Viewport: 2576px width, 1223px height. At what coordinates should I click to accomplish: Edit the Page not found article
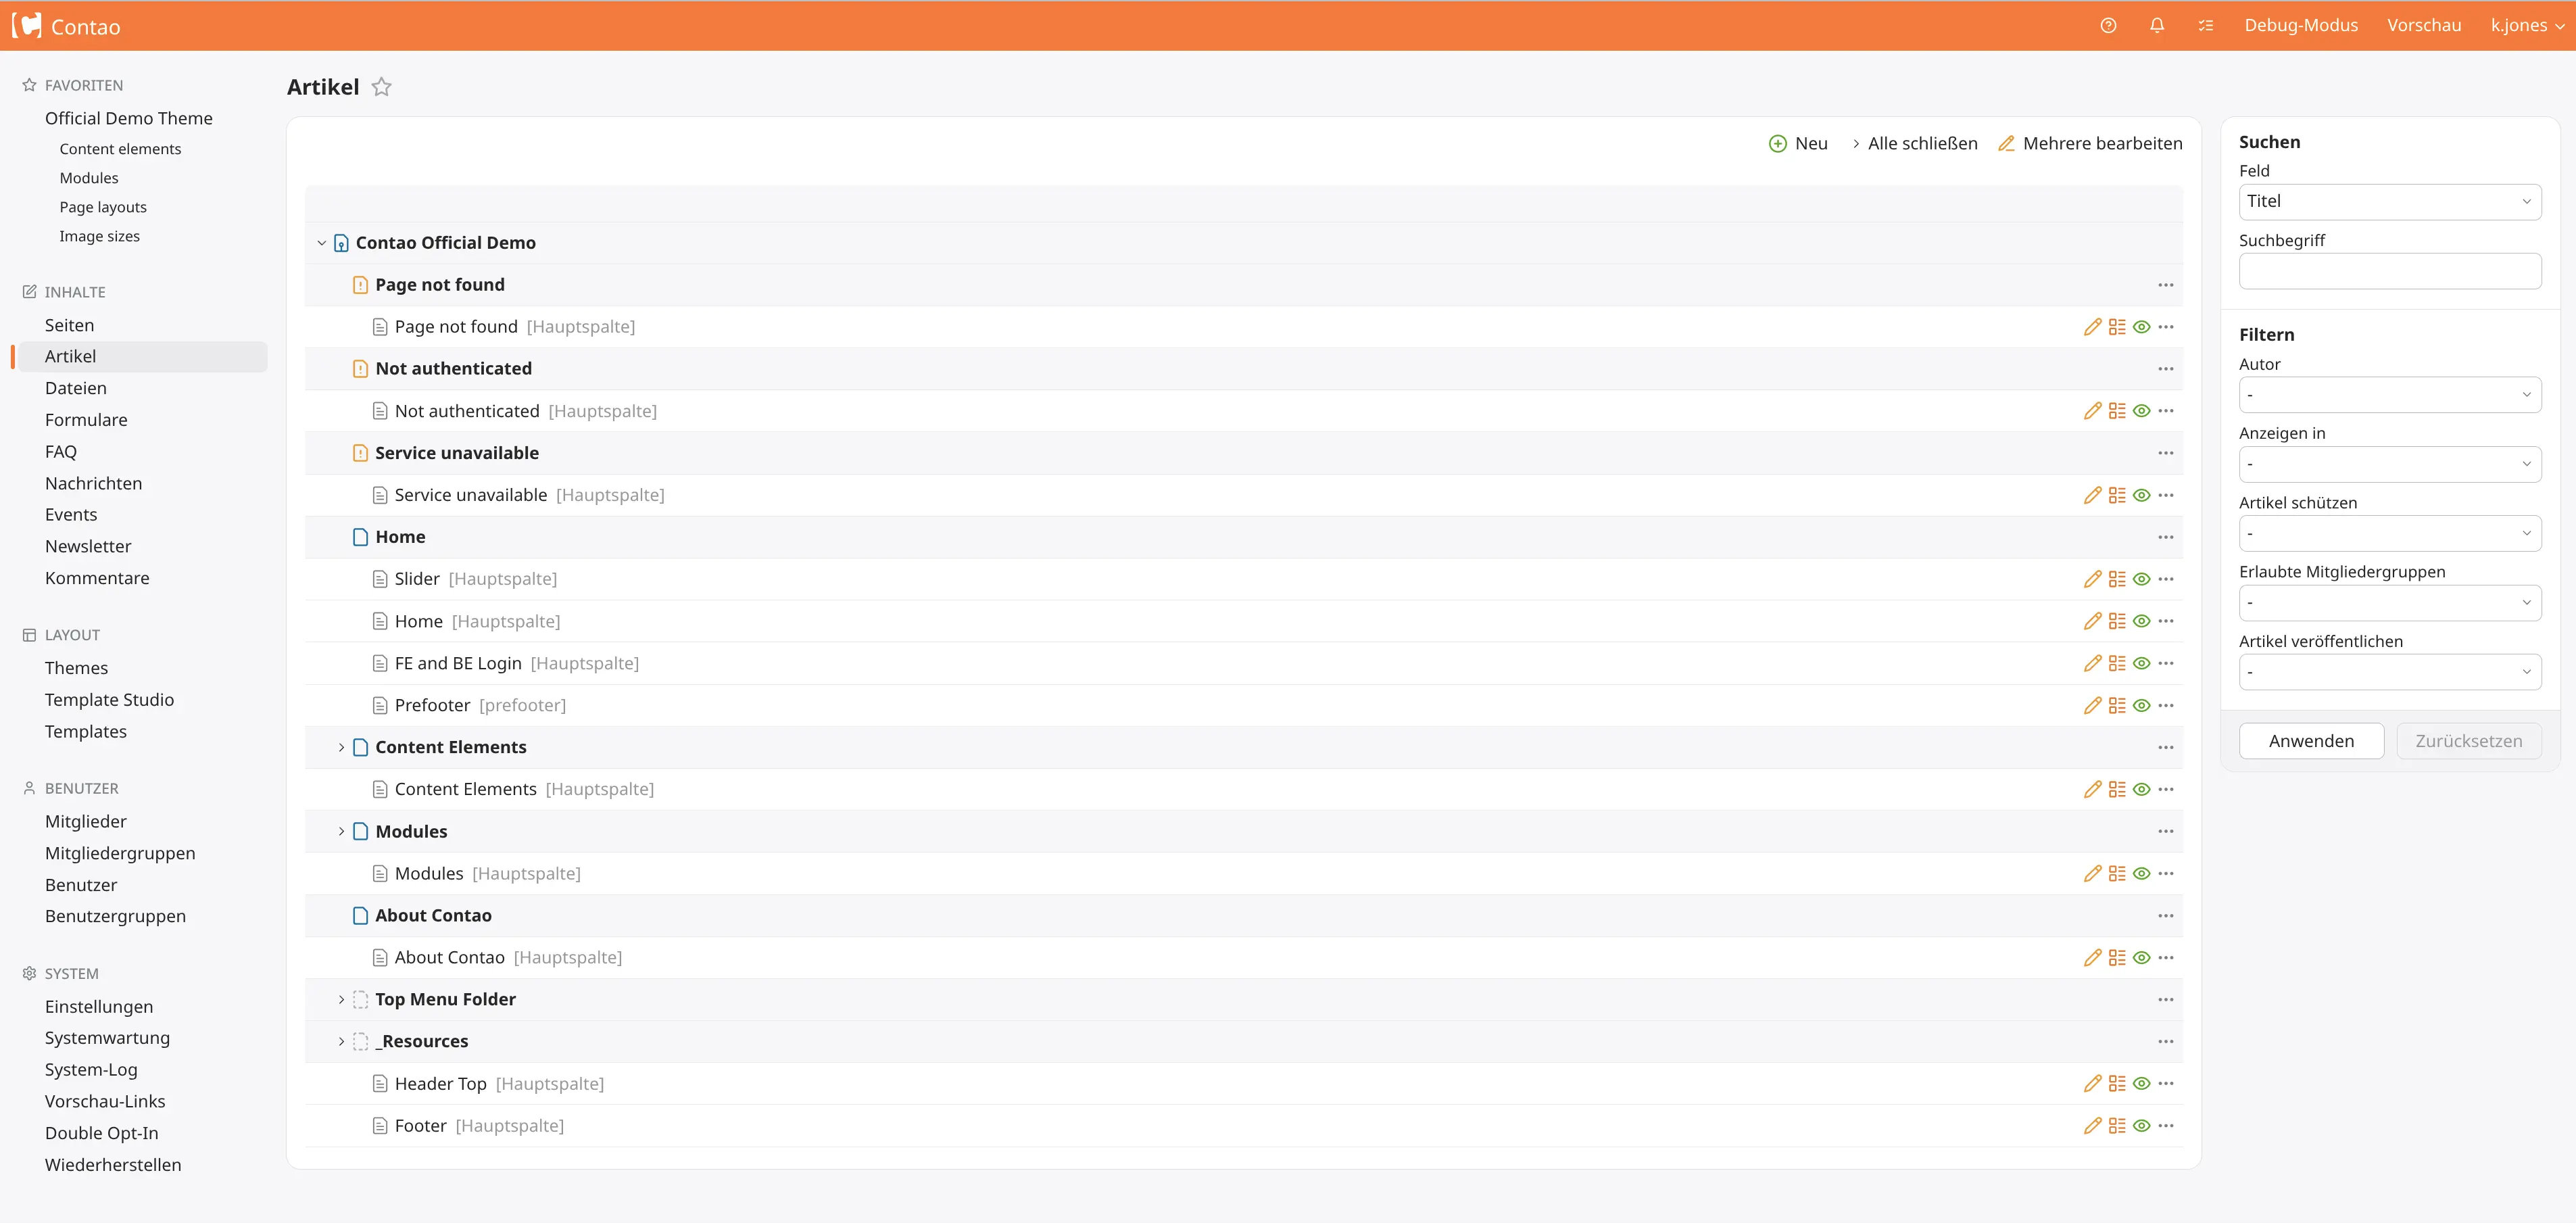2092,327
